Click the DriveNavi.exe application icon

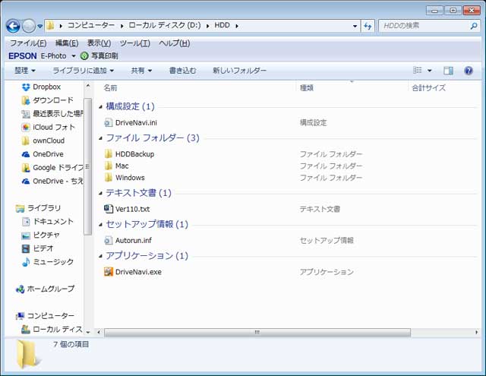(109, 272)
